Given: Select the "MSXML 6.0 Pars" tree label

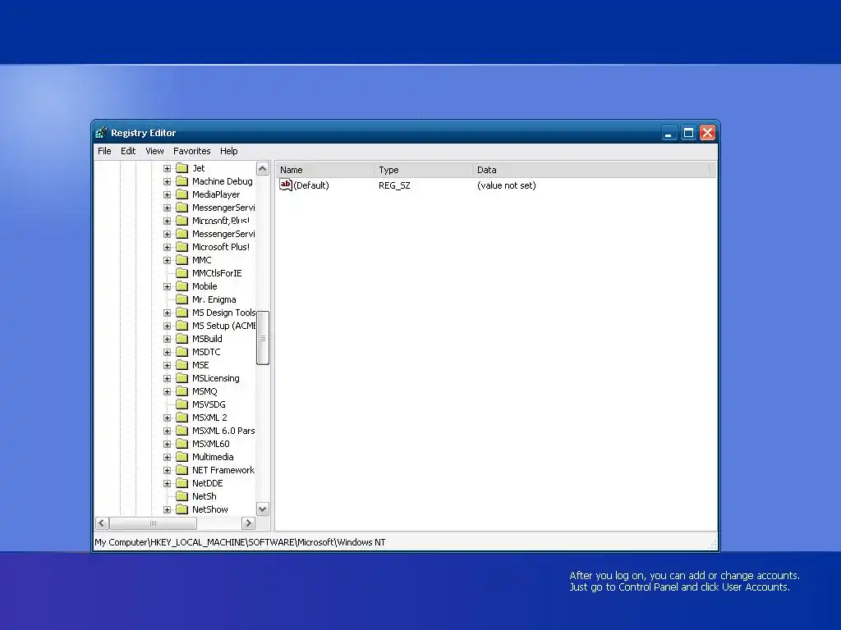Looking at the screenshot, I should (223, 431).
